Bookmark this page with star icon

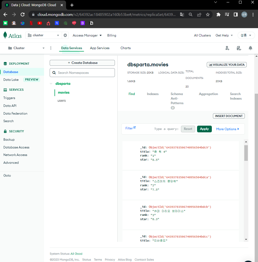pos(208,14)
